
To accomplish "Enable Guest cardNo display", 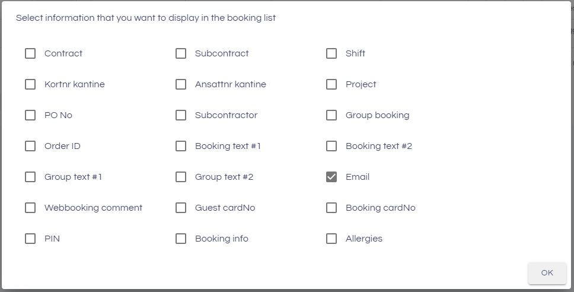I will click(181, 208).
